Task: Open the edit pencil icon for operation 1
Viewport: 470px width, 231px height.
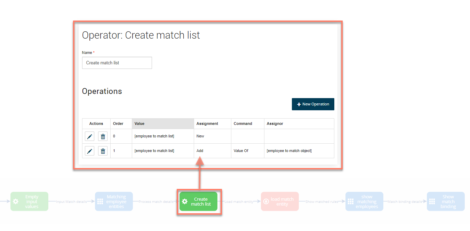Action: point(89,151)
